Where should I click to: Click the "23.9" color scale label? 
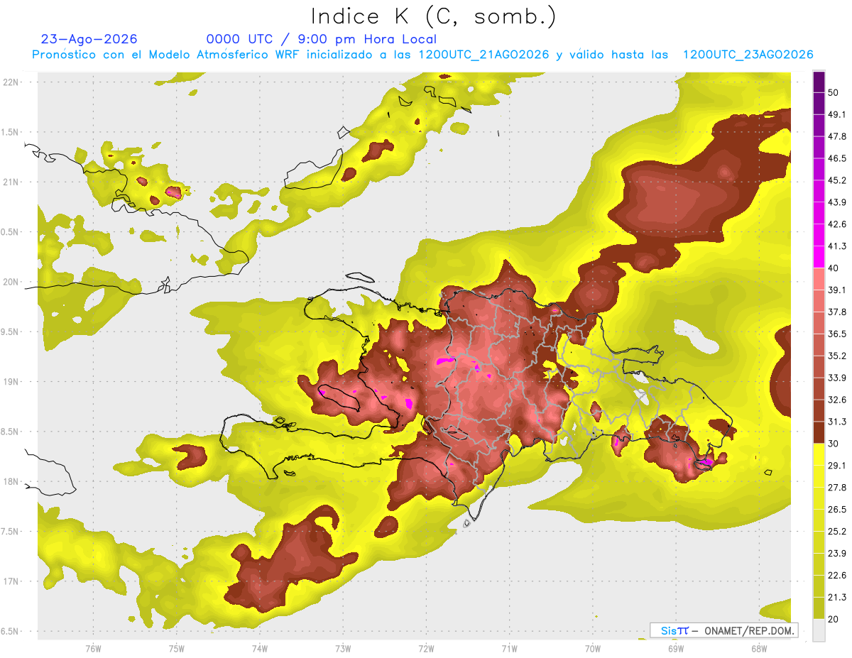[x=837, y=553]
